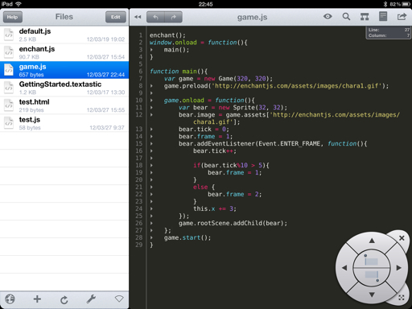Add a new file with the plus icon
Screen dimensions: 412x309
tap(37, 299)
